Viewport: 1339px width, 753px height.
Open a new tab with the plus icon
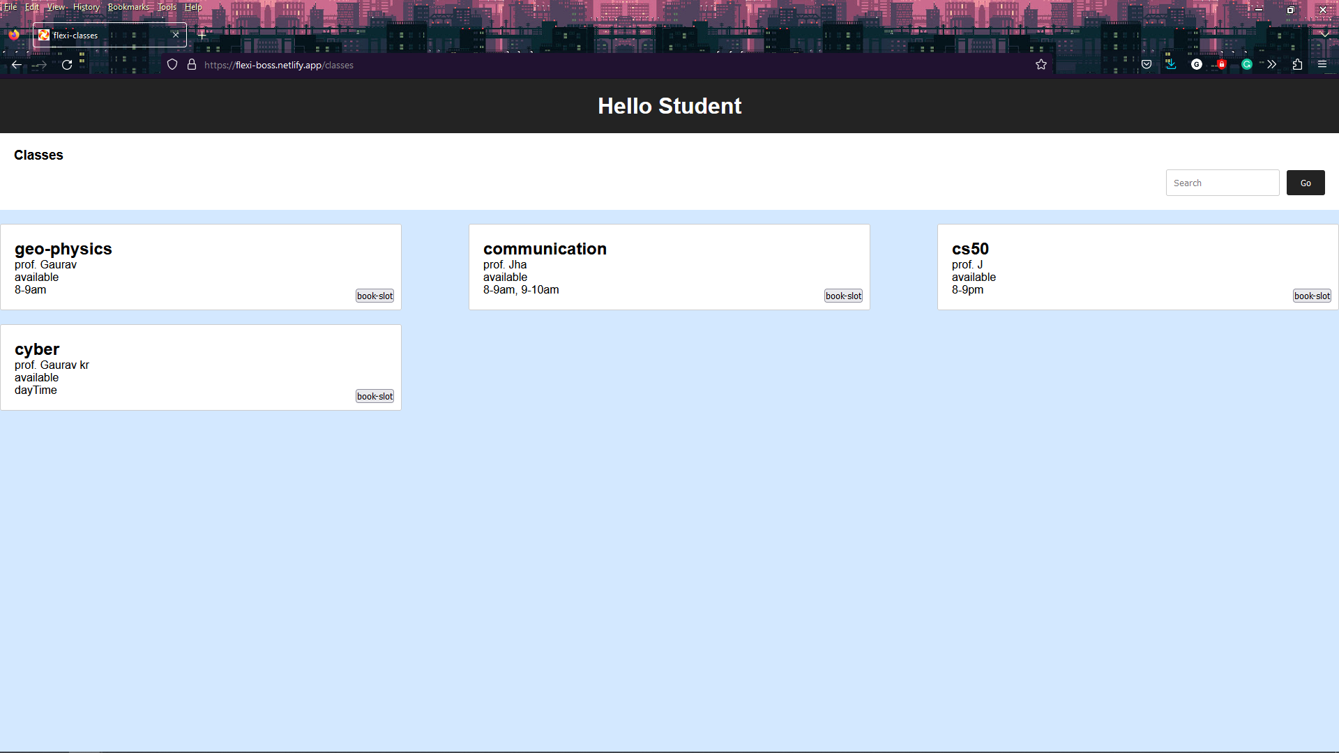[202, 34]
